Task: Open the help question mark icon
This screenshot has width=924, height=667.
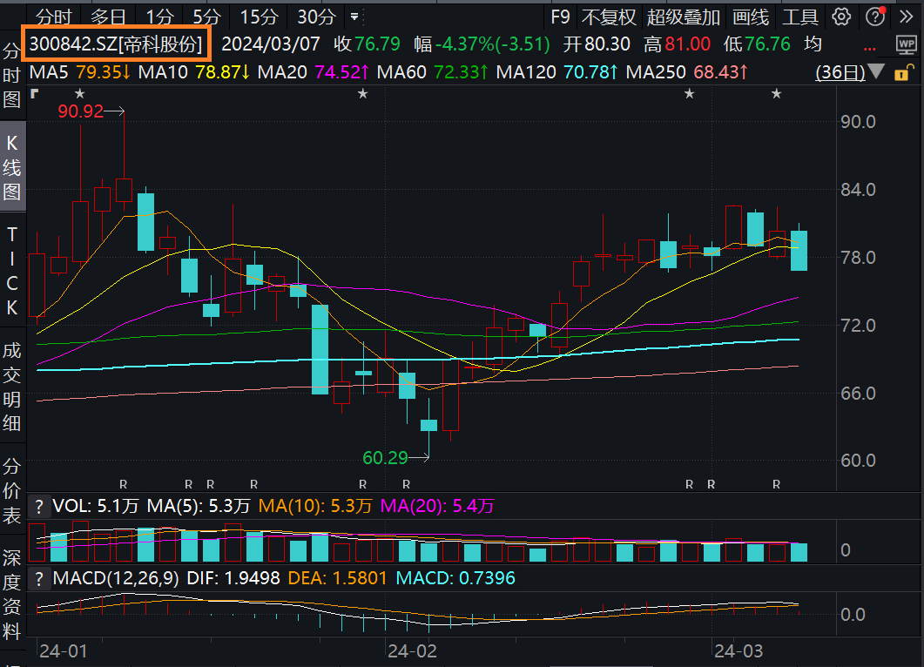Action: 875,17
